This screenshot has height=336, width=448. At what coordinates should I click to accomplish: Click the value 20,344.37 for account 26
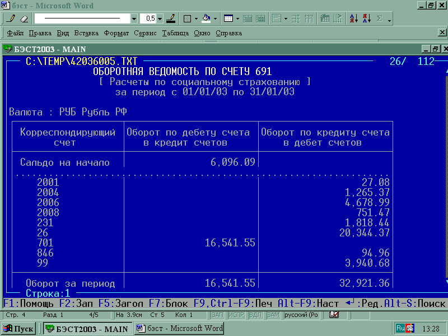coord(365,232)
